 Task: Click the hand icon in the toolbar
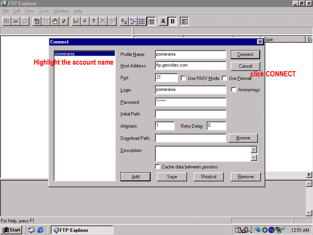tap(55, 21)
